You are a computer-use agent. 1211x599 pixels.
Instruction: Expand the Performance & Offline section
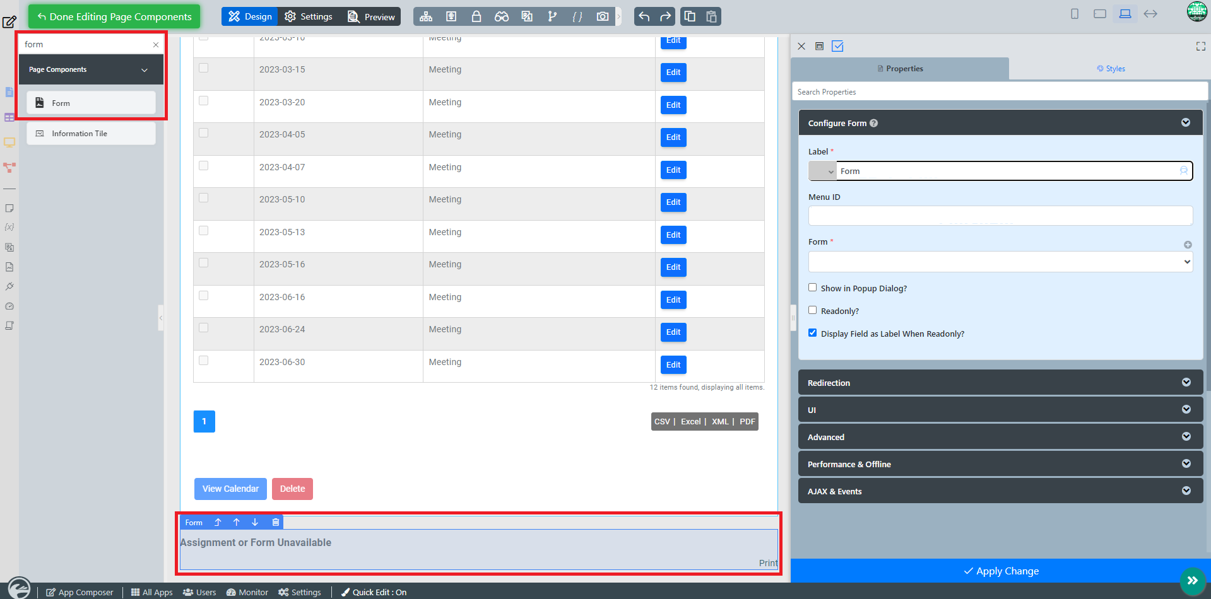(x=1000, y=464)
